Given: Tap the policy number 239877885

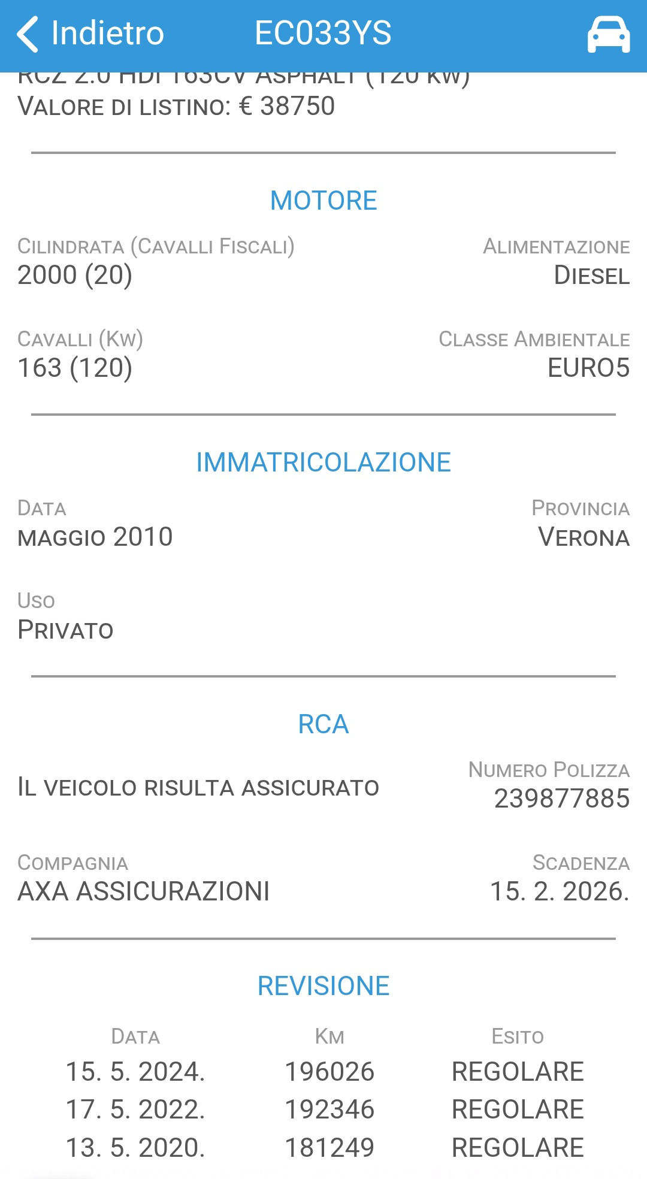Looking at the screenshot, I should pos(561,799).
